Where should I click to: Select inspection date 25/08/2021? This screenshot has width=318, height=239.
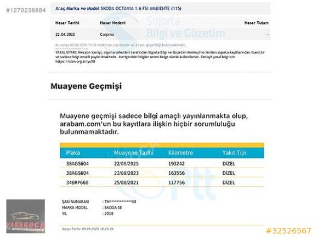tap(126, 182)
